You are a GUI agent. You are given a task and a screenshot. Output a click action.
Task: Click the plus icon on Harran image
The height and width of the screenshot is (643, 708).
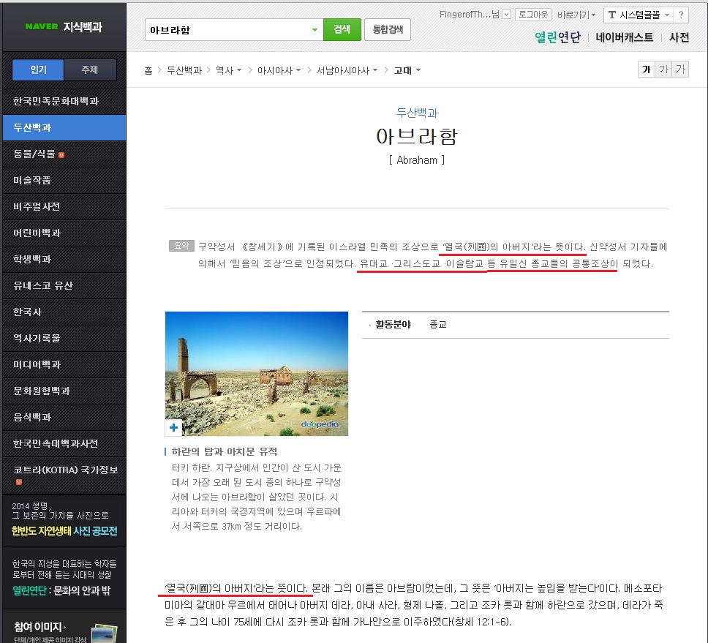(173, 428)
